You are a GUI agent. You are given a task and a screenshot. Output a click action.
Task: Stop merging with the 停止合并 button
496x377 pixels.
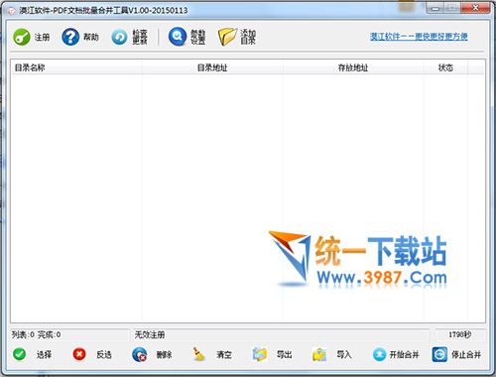pyautogui.click(x=456, y=354)
